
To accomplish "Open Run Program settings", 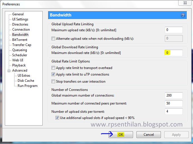I will (x=28, y=86).
